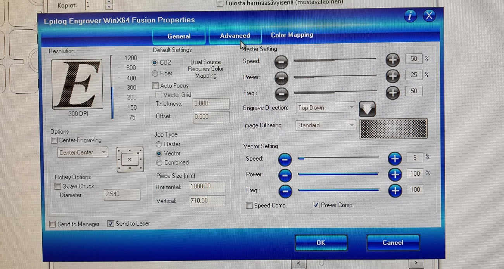The image size is (504, 269).
Task: Open Center-Center position dropdown
Action: [83, 152]
